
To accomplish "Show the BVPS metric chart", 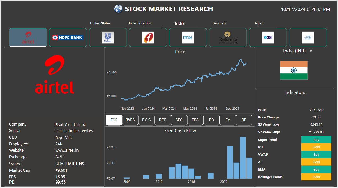I will tap(130, 120).
